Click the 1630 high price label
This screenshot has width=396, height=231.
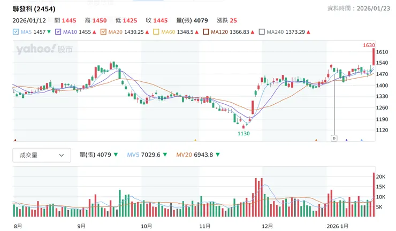[369, 44]
